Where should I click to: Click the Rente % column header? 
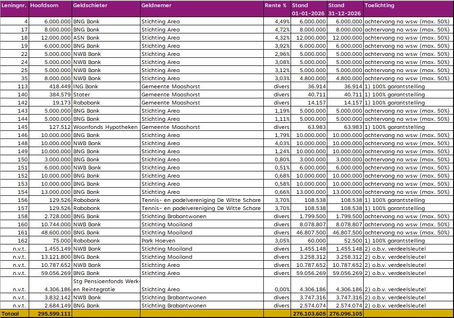pyautogui.click(x=276, y=6)
